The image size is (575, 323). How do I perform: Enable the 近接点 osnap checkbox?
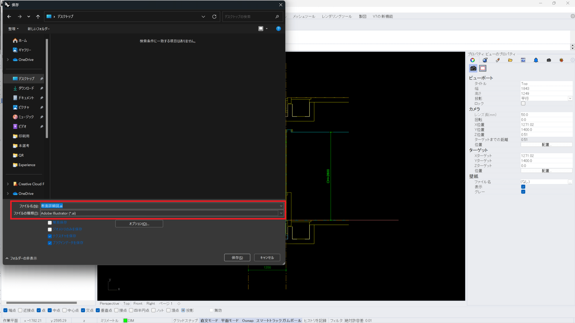click(x=20, y=310)
